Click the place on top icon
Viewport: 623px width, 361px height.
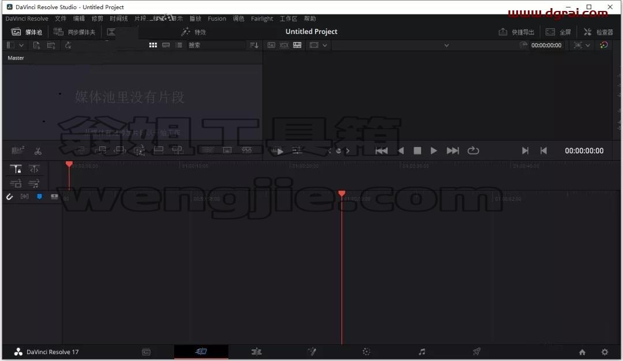pyautogui.click(x=159, y=150)
